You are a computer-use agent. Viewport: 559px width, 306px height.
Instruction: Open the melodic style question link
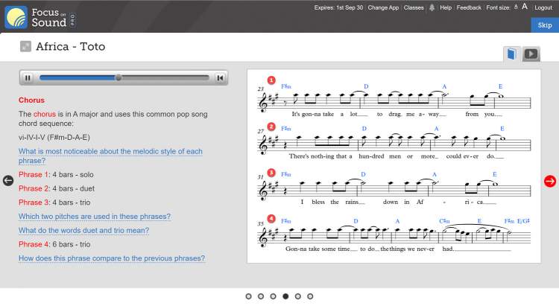(110, 156)
